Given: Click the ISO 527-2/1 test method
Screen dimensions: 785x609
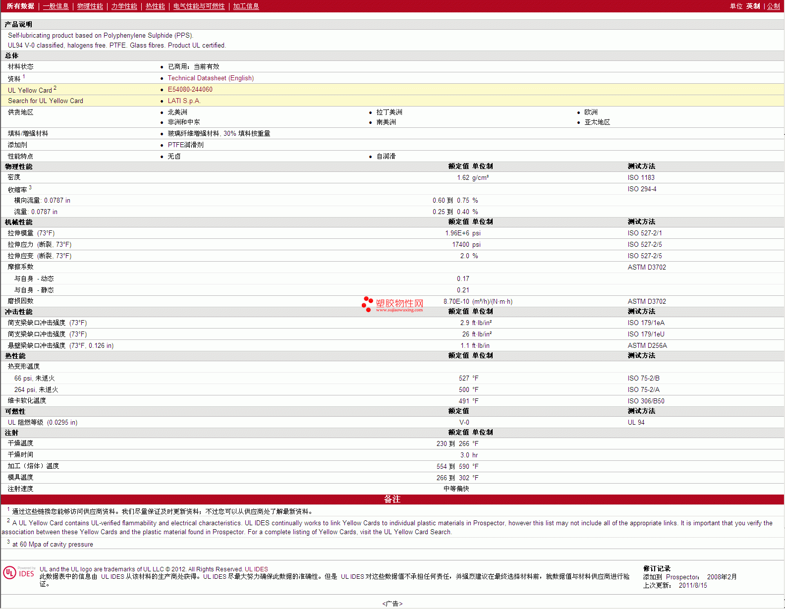Looking at the screenshot, I should point(644,233).
